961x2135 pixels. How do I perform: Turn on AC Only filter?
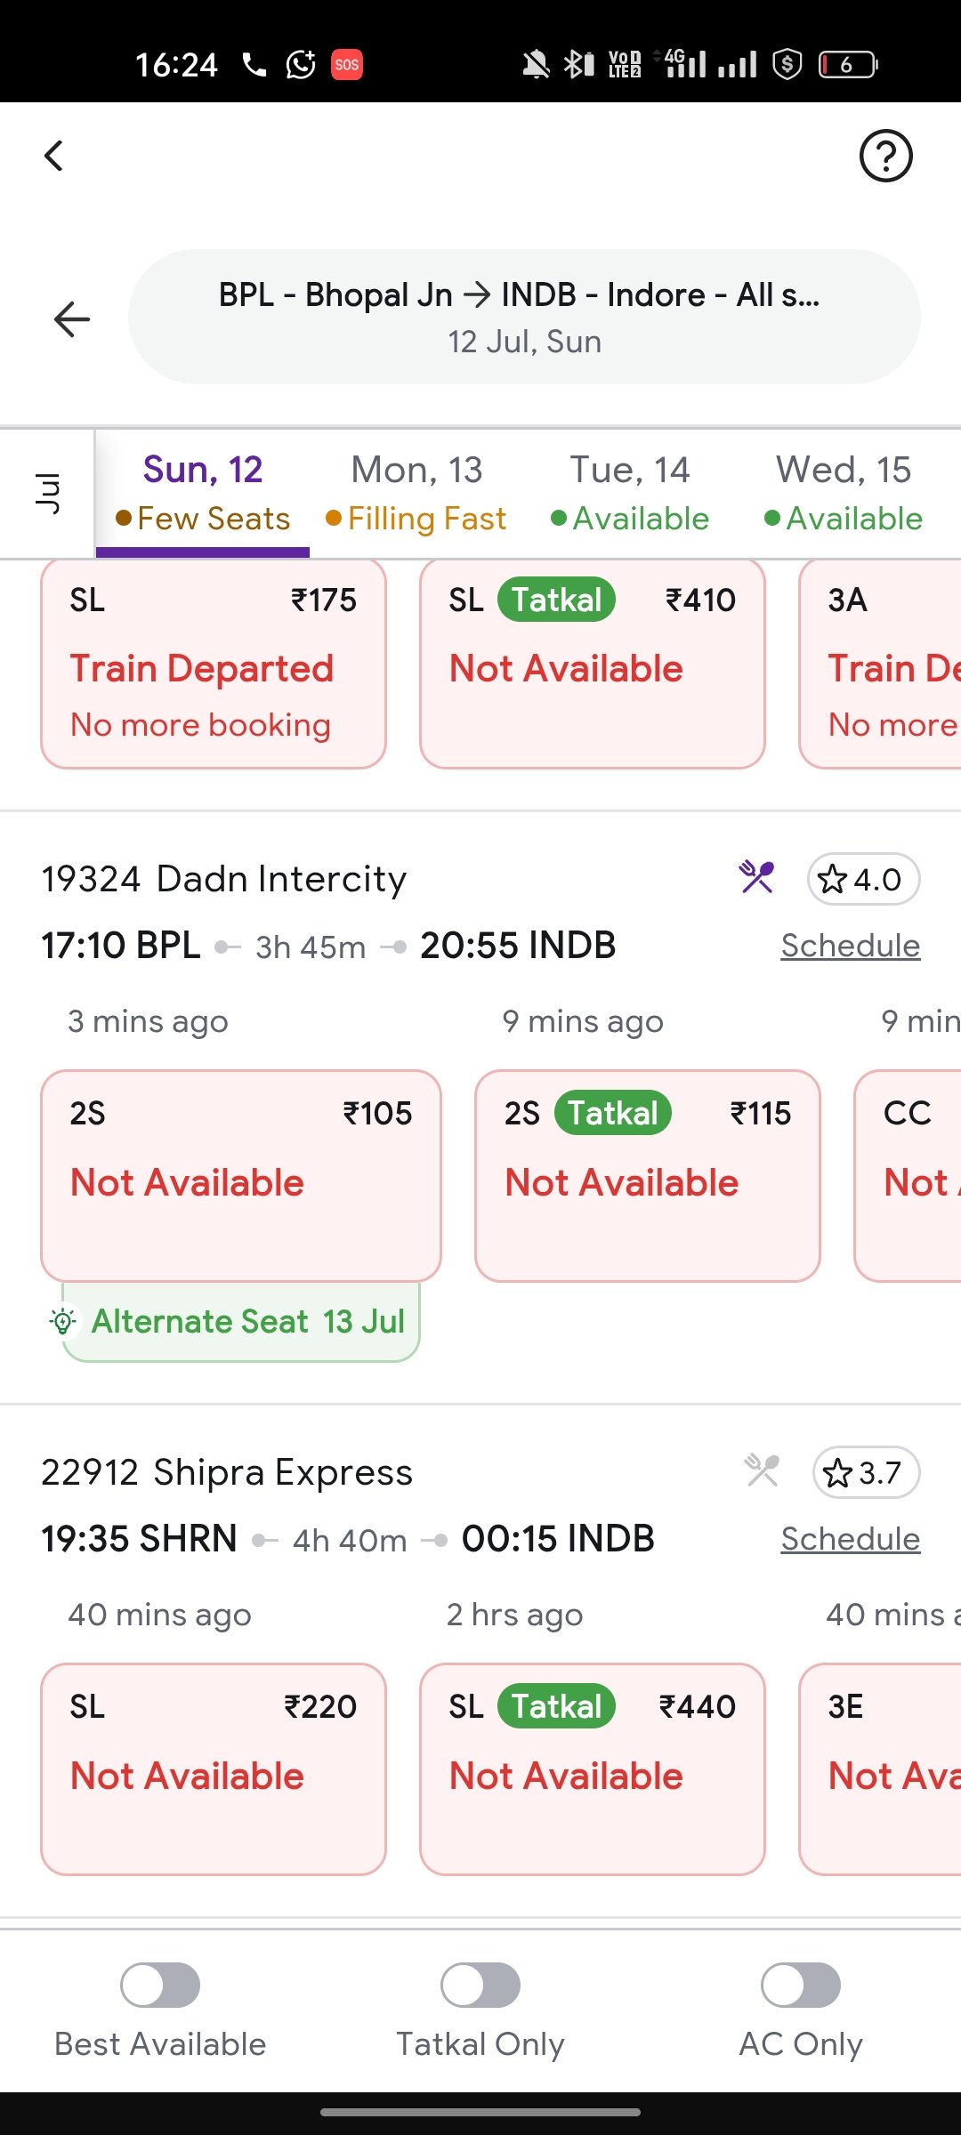tap(801, 1985)
